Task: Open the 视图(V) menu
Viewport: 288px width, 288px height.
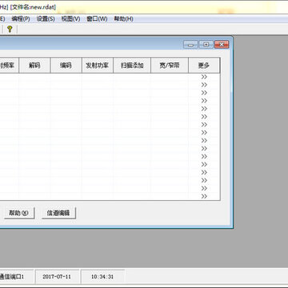Action: tap(70, 19)
